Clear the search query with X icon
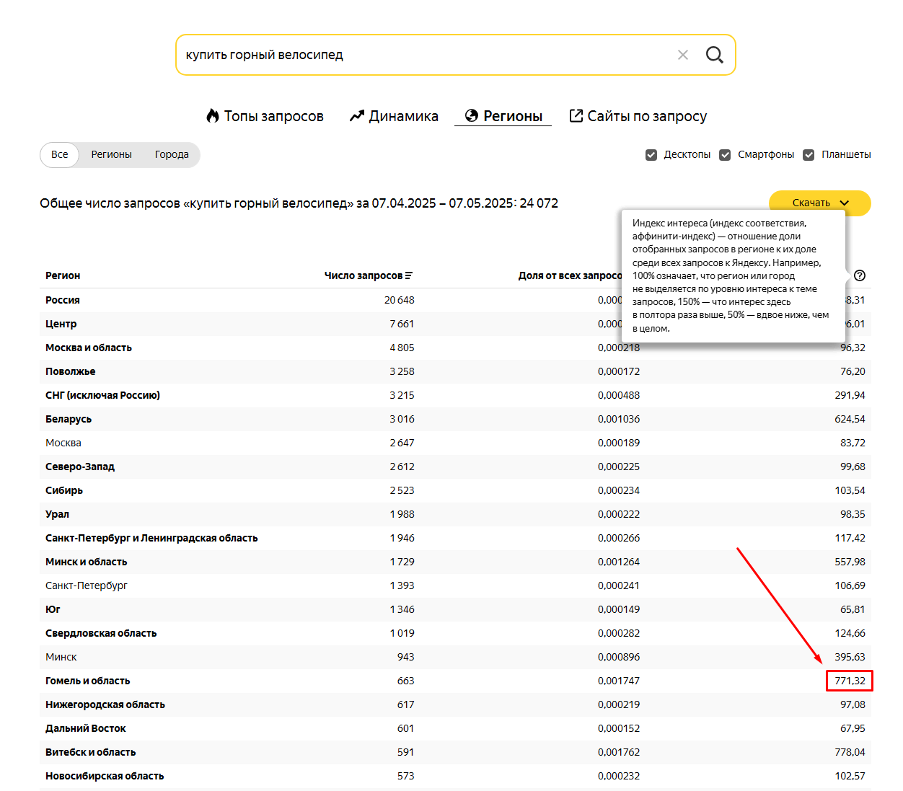Image resolution: width=903 pixels, height=791 pixels. tap(682, 55)
